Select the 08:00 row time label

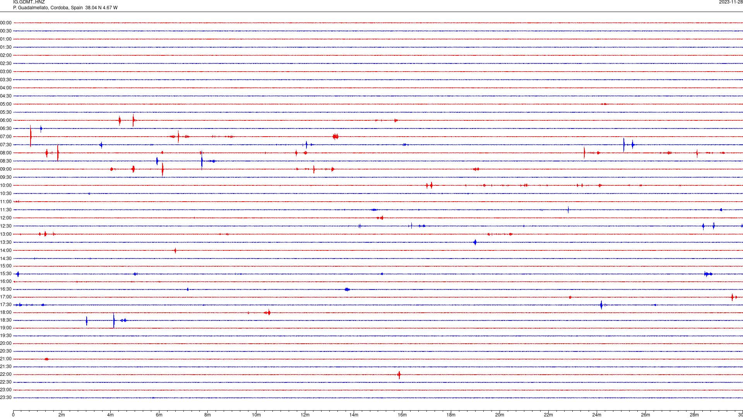point(6,153)
